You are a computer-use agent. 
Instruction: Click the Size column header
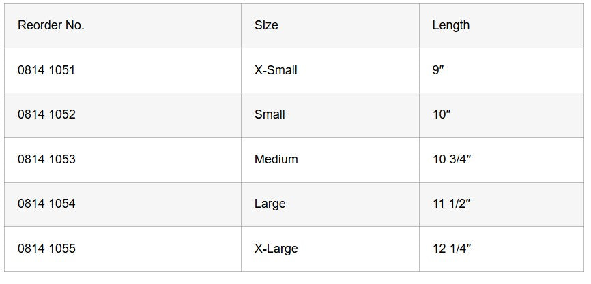tap(266, 25)
